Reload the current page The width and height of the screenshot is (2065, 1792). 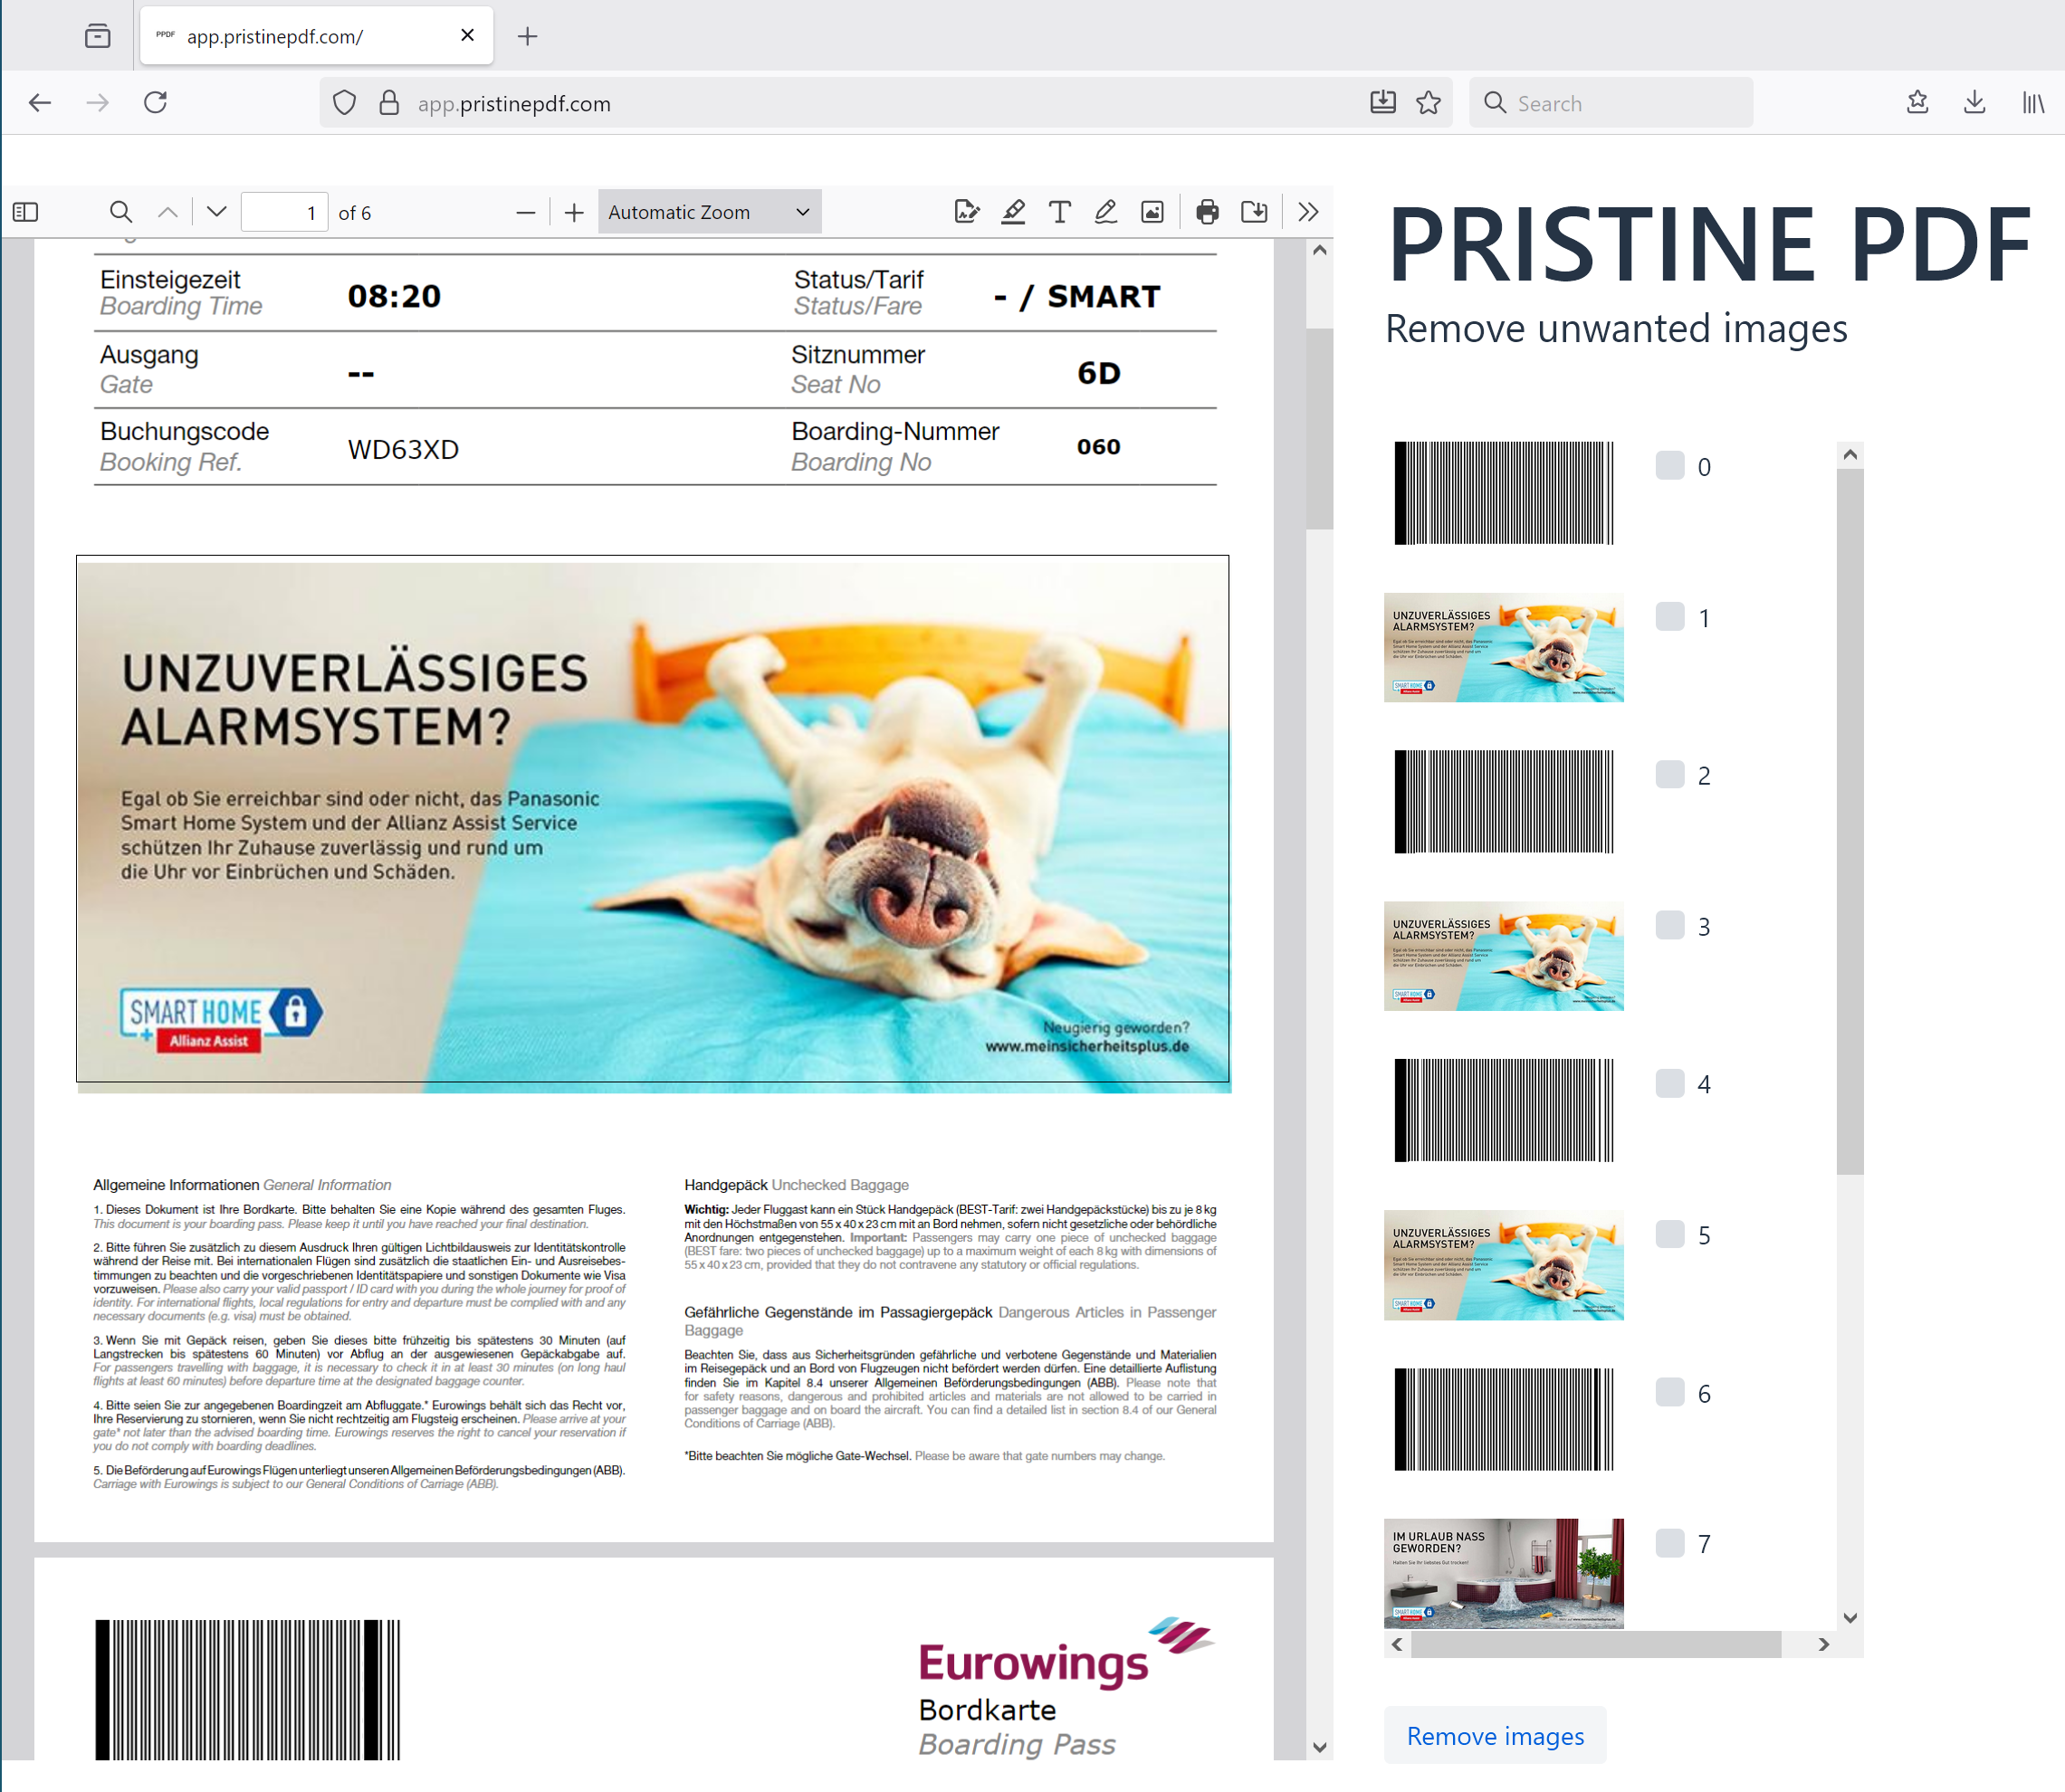point(155,103)
